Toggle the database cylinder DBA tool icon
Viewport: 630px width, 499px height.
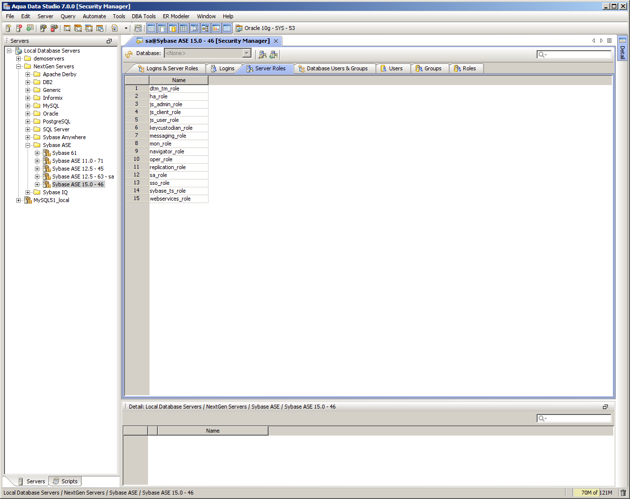pyautogui.click(x=173, y=28)
